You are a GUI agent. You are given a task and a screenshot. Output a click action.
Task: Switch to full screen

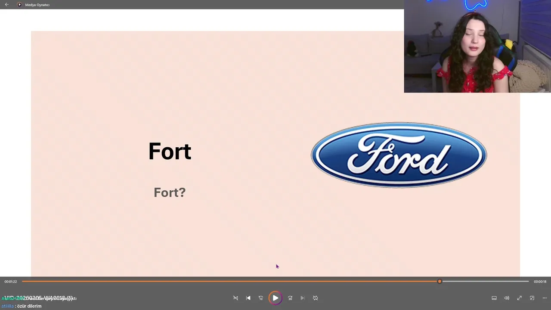(x=520, y=298)
